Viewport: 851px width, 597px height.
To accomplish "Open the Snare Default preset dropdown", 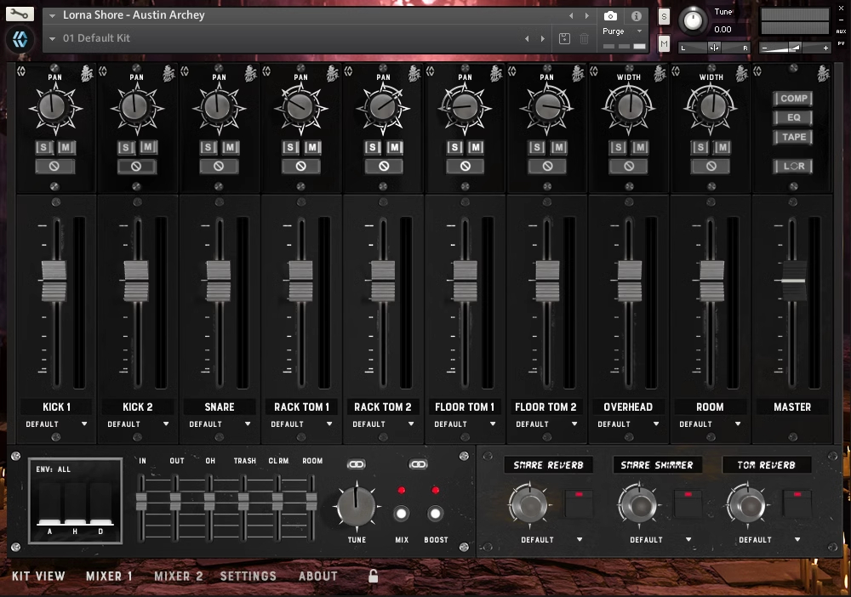I will 220,424.
